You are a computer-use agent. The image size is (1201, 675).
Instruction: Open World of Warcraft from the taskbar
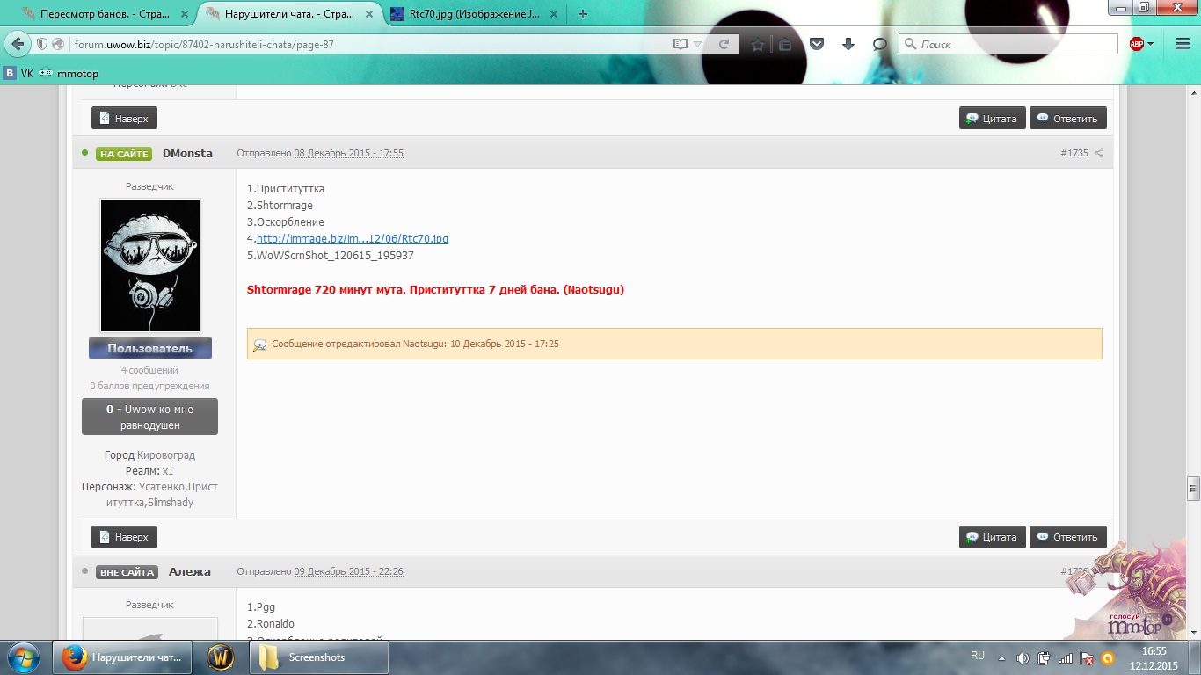tap(220, 657)
